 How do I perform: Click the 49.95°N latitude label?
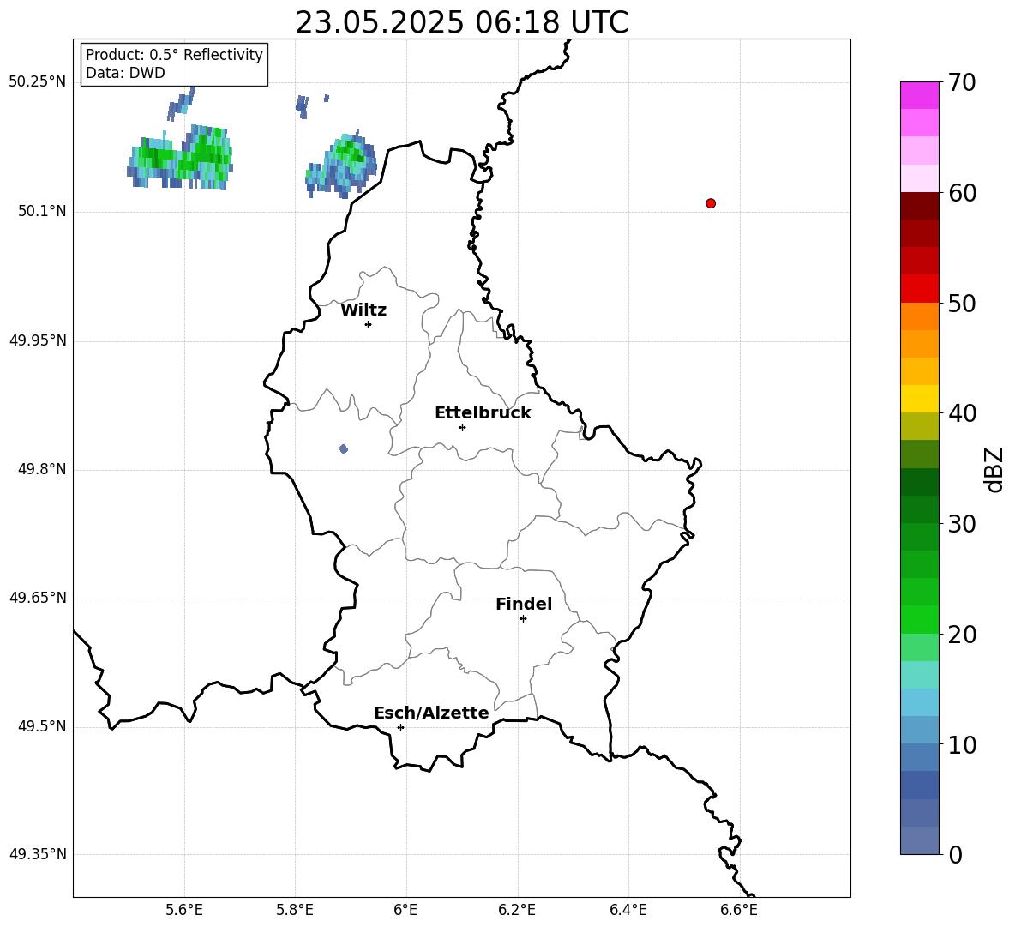click(x=38, y=340)
